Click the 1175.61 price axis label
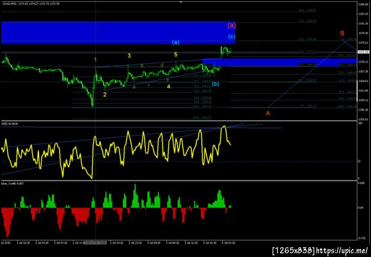 coord(363,43)
